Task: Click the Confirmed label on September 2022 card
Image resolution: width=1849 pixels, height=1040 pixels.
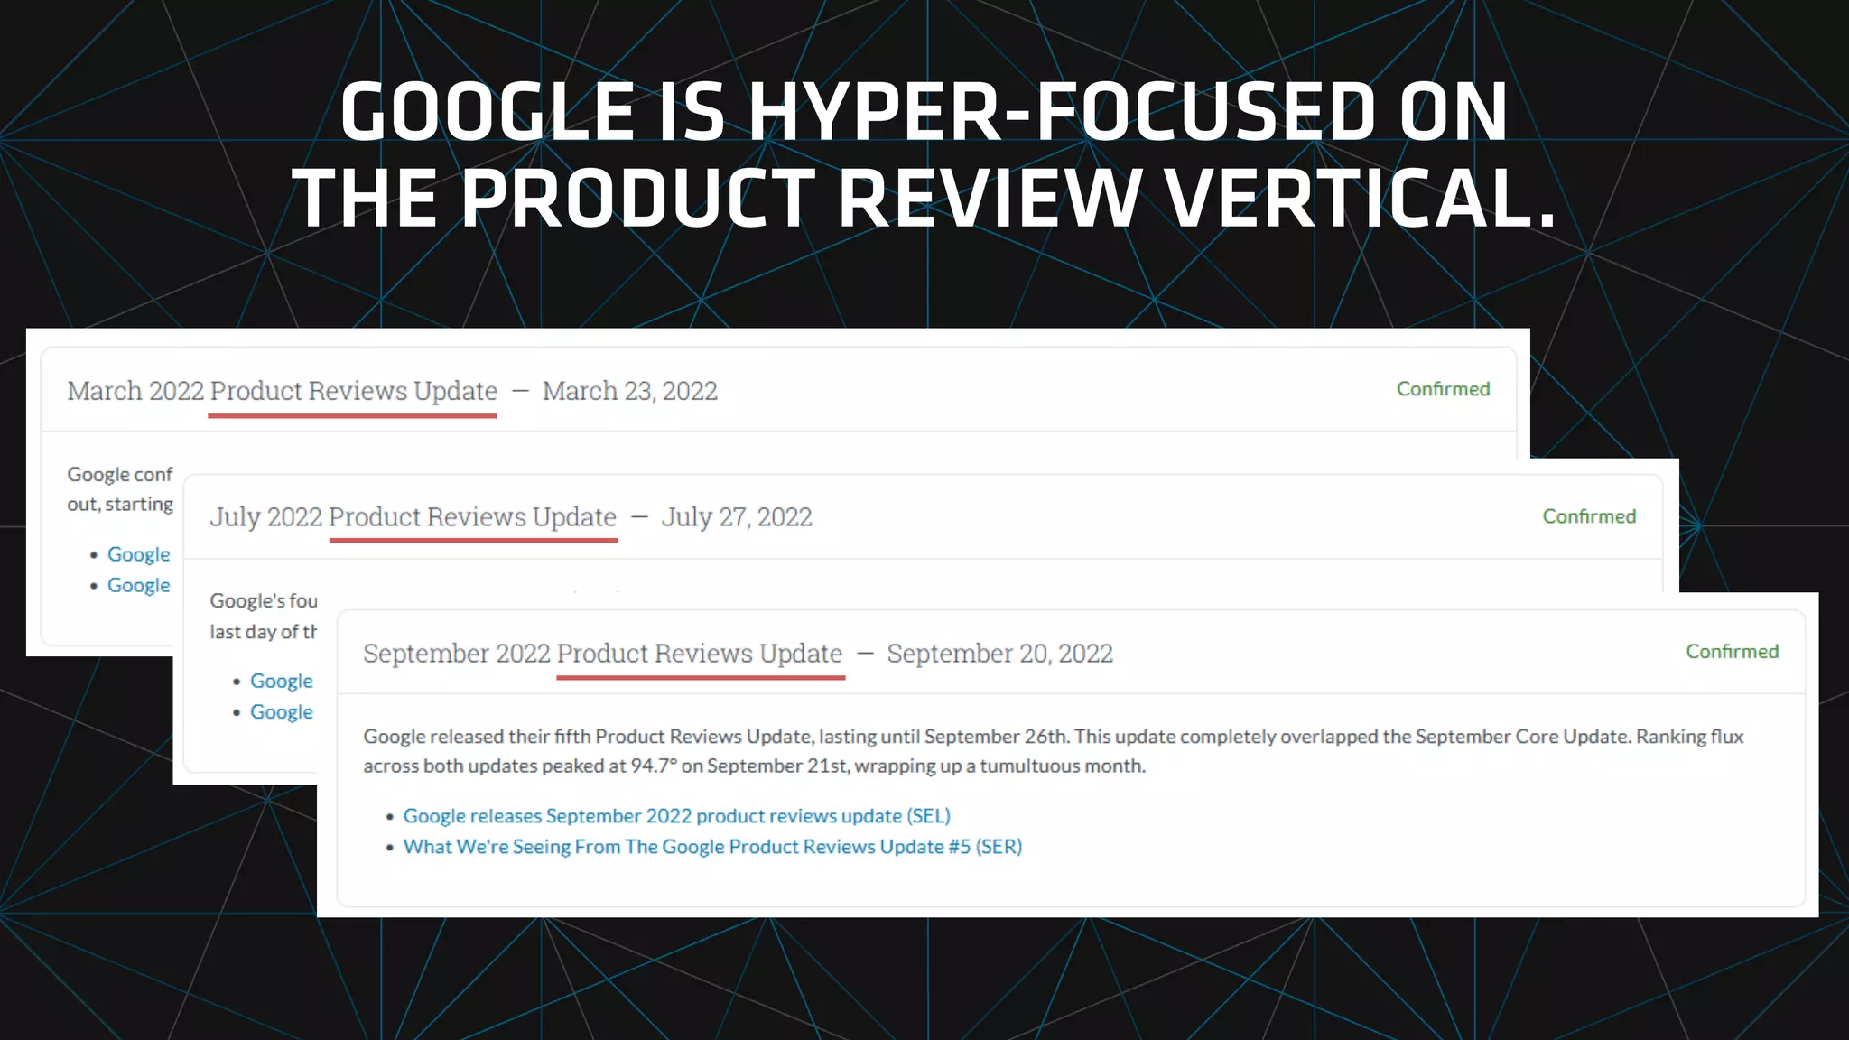Action: tap(1732, 652)
